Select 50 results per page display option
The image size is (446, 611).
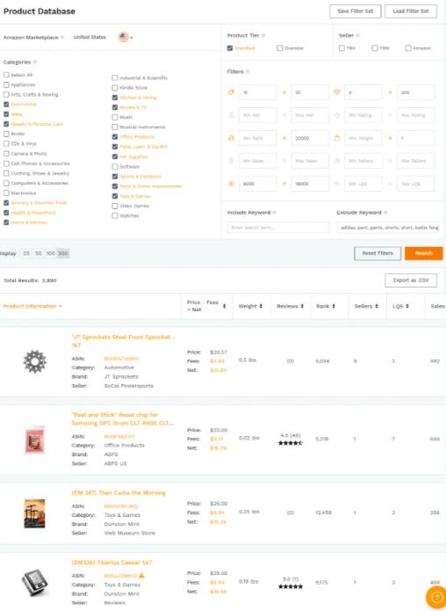coord(38,254)
